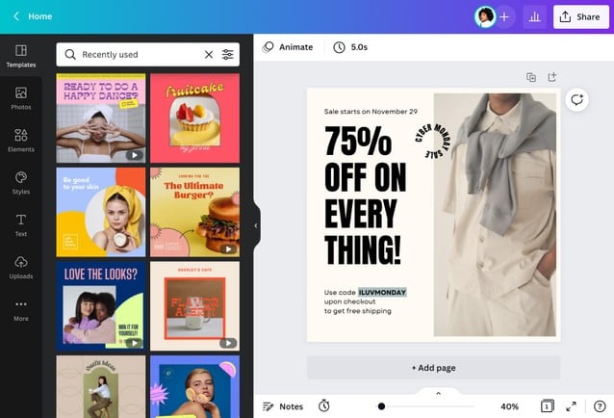Expand the page thumbnails drawer chevron
Image resolution: width=614 pixels, height=418 pixels.
point(439,392)
